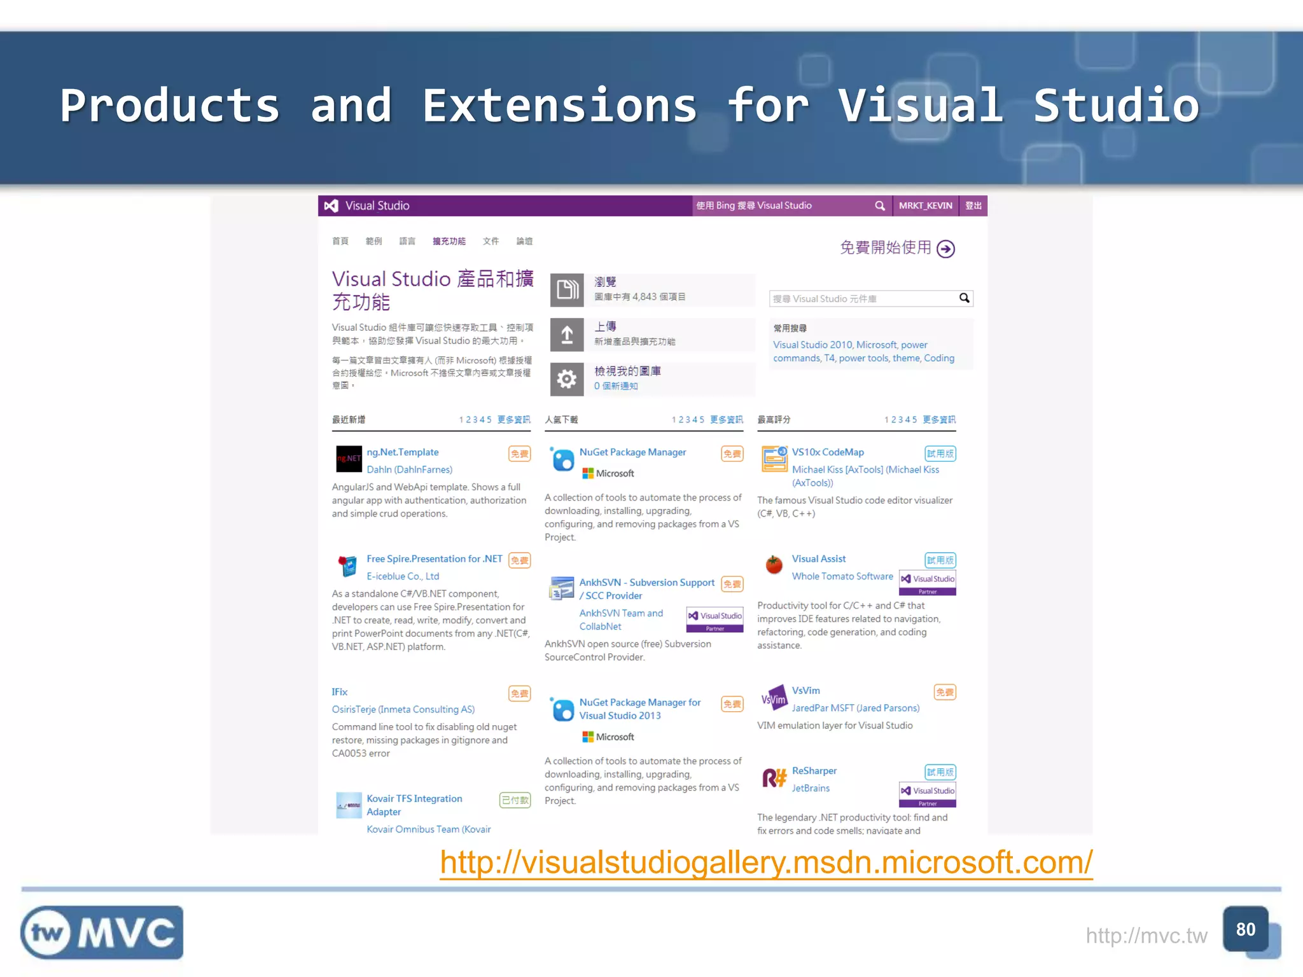
Task: Click trial badge next to VS10x CodeMap
Action: coord(940,454)
